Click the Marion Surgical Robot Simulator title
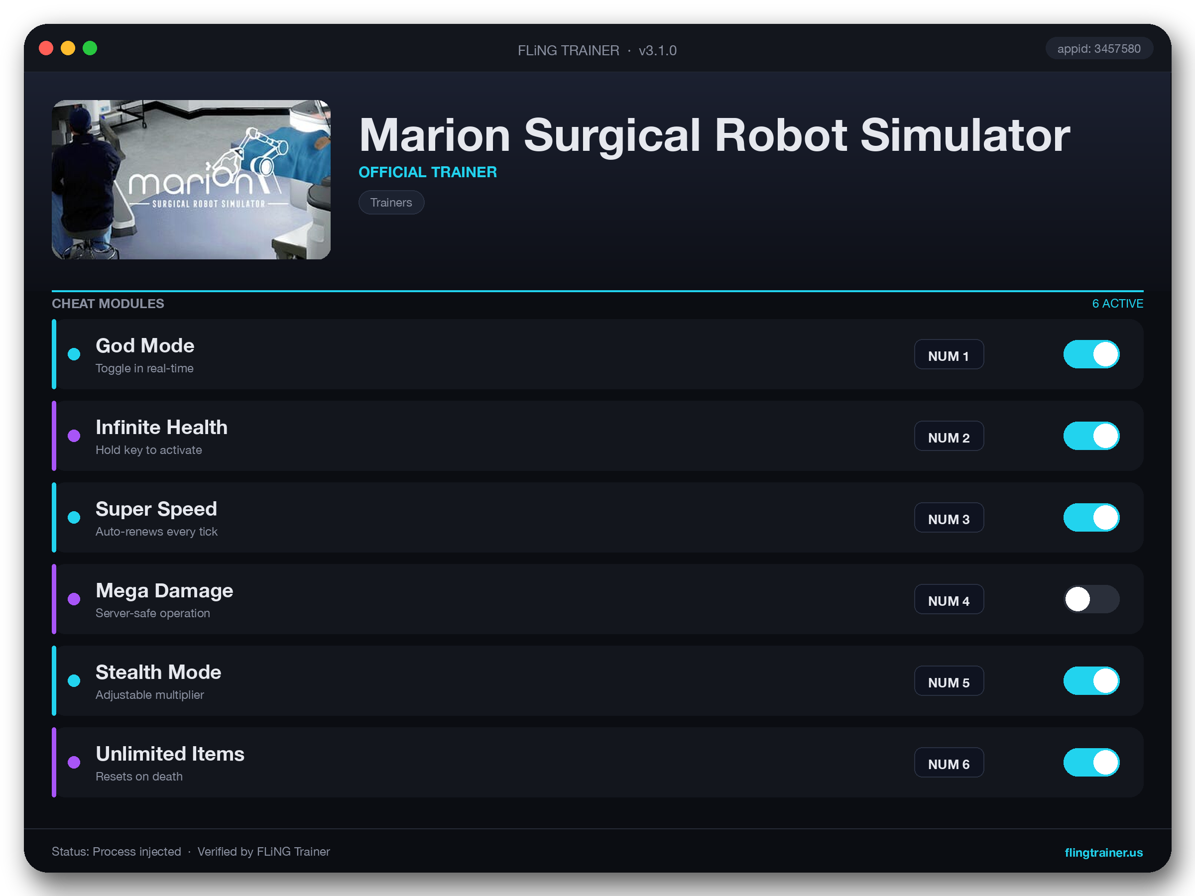The height and width of the screenshot is (896, 1195). coord(714,135)
